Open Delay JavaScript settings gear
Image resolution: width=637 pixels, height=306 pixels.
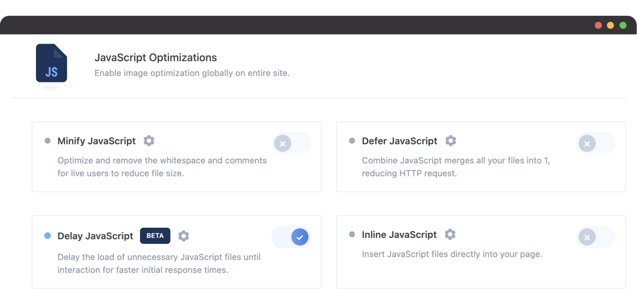coord(183,236)
